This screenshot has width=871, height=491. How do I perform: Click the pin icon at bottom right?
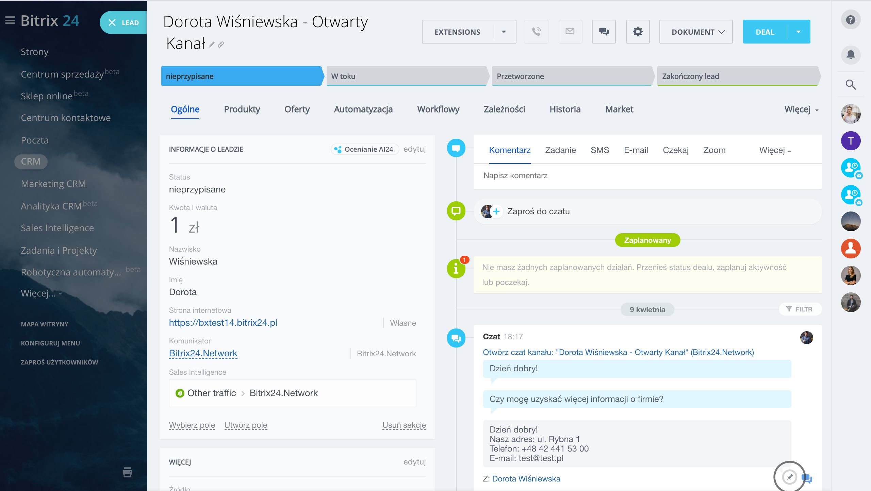(789, 477)
